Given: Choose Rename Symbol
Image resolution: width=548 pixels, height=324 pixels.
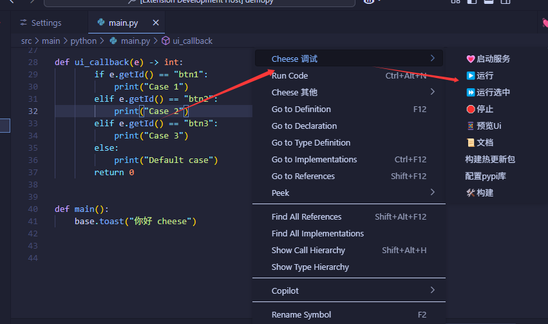Looking at the screenshot, I should point(349,314).
